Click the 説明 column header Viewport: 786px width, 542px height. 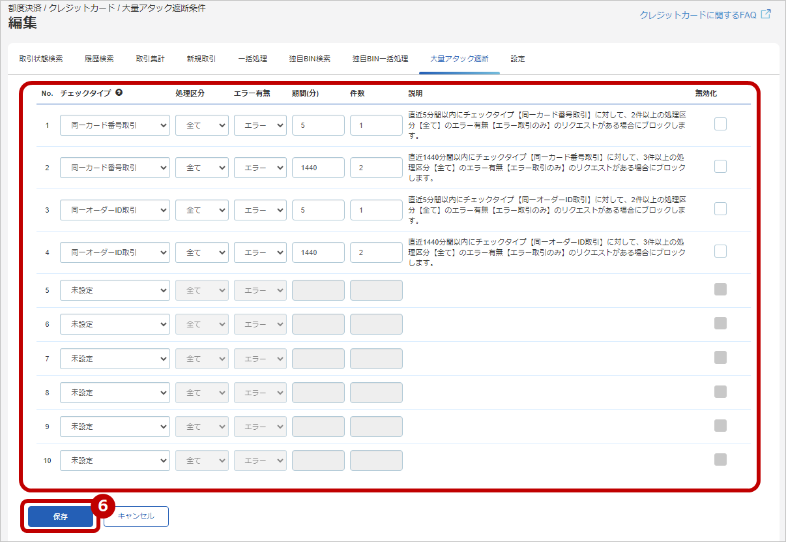pyautogui.click(x=415, y=93)
